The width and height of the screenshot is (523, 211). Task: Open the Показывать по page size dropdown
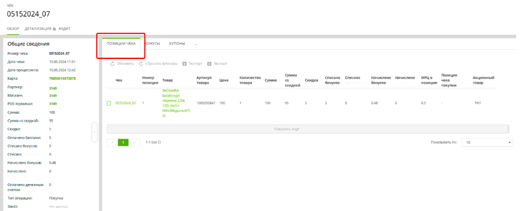tap(488, 142)
